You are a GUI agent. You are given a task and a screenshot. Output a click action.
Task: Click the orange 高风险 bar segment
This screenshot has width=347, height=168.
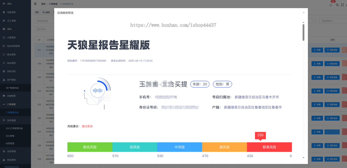pyautogui.click(x=224, y=147)
